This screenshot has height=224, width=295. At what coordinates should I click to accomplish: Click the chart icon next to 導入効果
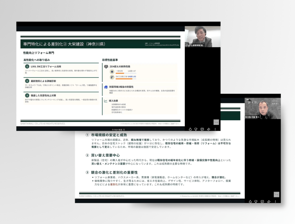pos(106,101)
